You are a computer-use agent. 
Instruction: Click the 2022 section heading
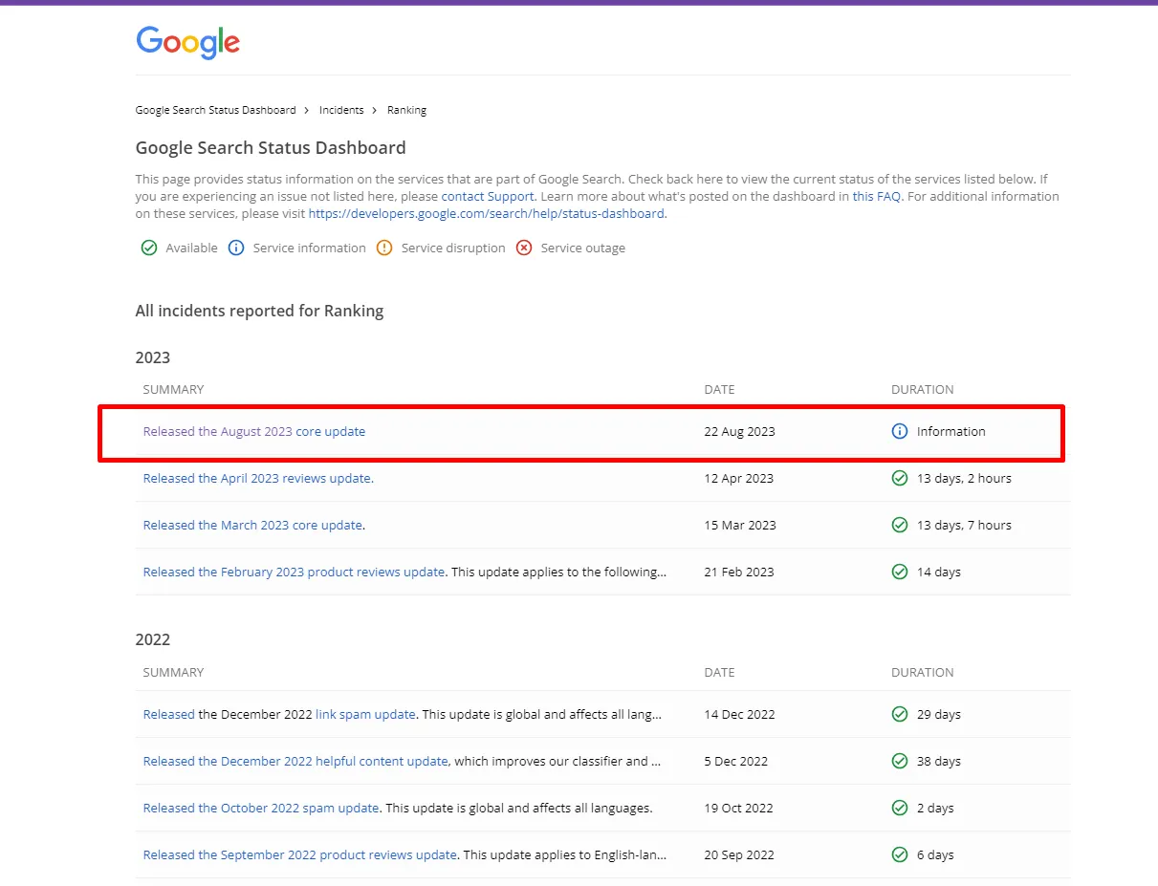(x=153, y=639)
